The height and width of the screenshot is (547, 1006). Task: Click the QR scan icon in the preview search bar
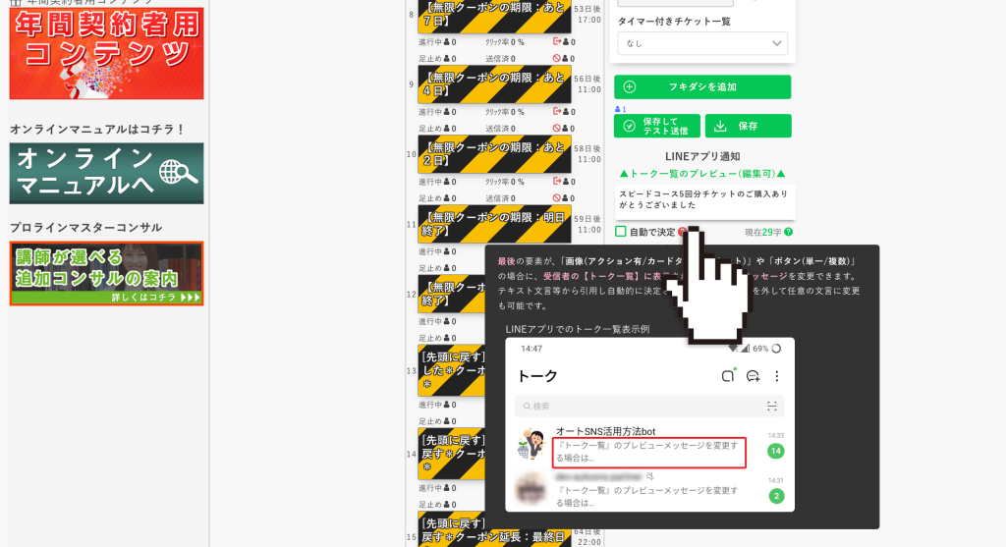772,406
